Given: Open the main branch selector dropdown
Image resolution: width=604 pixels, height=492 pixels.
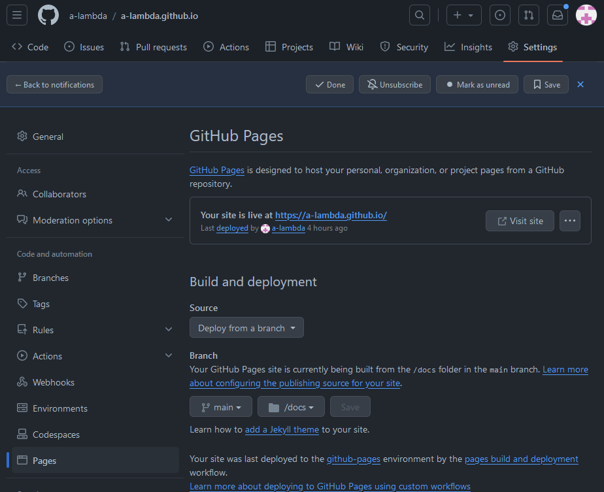Looking at the screenshot, I should [x=221, y=407].
